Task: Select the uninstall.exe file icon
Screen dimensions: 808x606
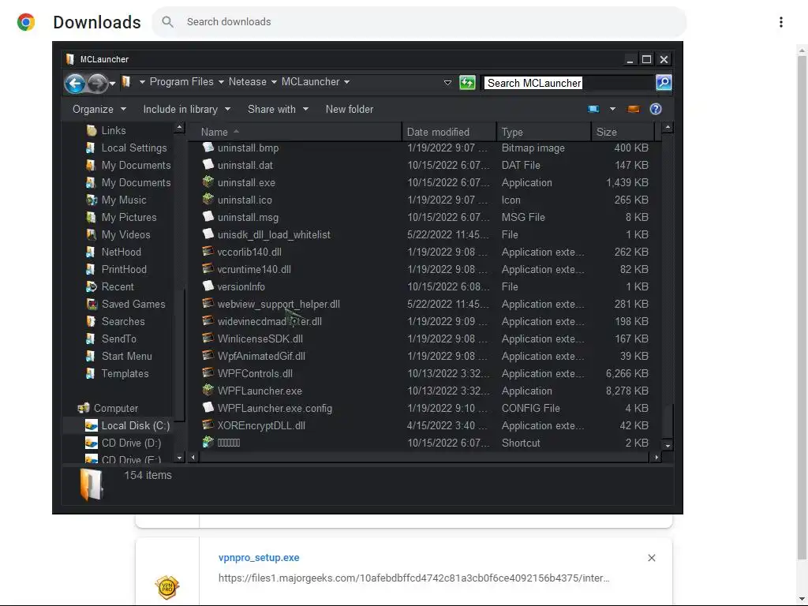Action: click(x=208, y=182)
